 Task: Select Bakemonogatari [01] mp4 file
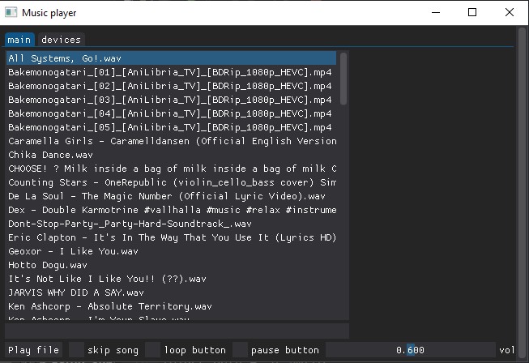pyautogui.click(x=171, y=72)
